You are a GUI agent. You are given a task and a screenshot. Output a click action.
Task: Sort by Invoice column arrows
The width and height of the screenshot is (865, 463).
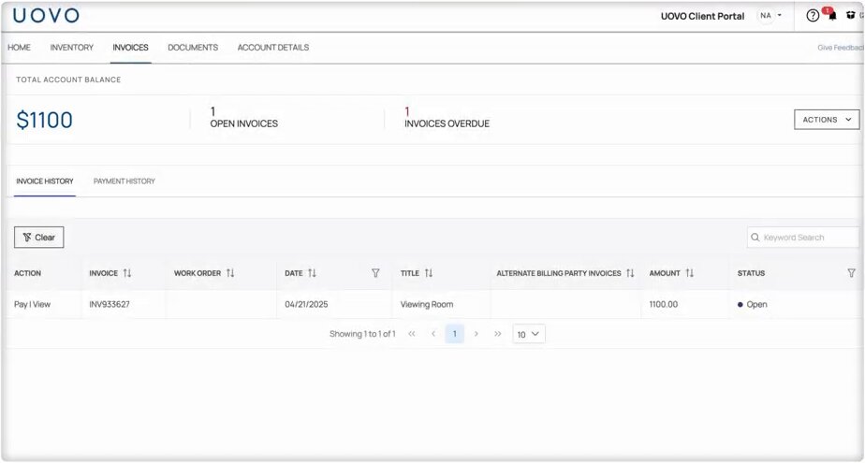coord(127,273)
